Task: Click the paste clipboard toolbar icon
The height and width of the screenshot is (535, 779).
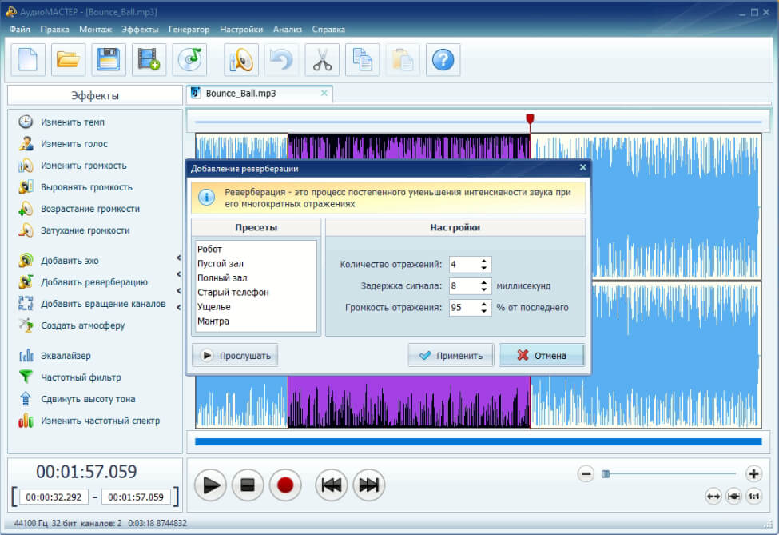Action: tap(403, 60)
